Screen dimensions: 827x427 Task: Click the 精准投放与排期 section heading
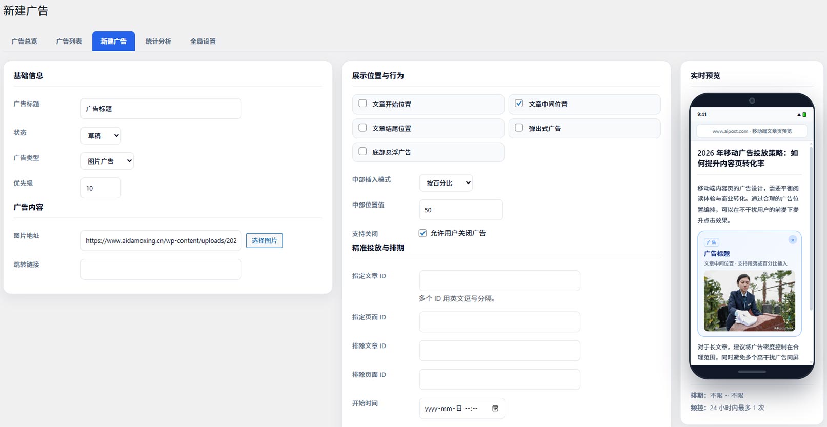point(378,248)
